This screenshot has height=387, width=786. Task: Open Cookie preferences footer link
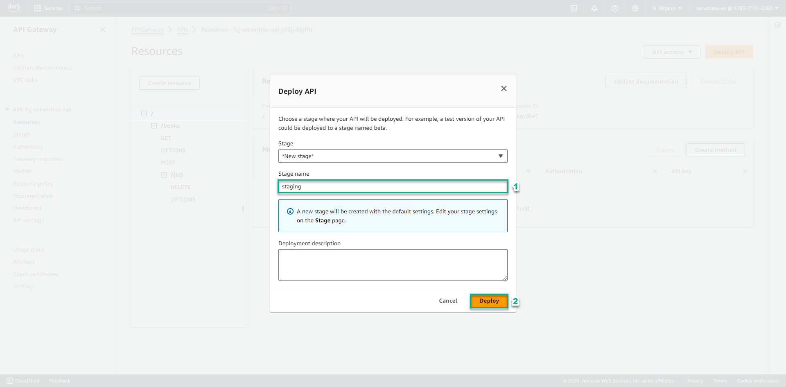point(758,381)
